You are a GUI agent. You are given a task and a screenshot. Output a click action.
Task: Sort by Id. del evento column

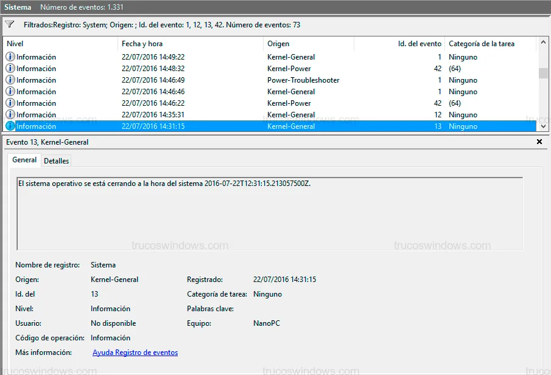tap(399, 44)
